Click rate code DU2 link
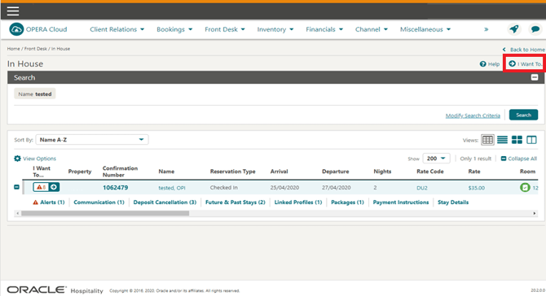This screenshot has width=546, height=296. click(421, 188)
